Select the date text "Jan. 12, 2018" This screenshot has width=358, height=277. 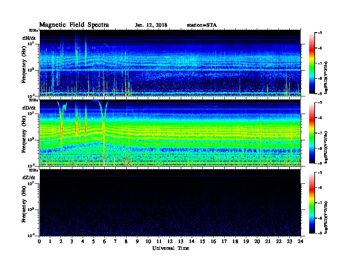[x=151, y=25]
